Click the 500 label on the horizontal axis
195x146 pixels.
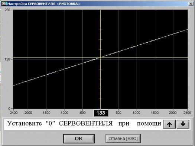click(118, 113)
